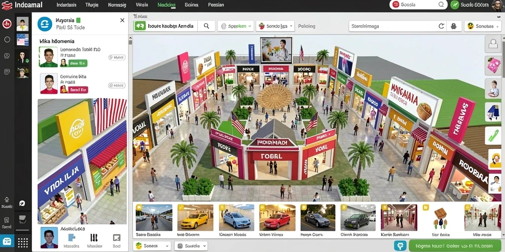Close the left profile panel with the X
505x252 pixels.
point(122,20)
